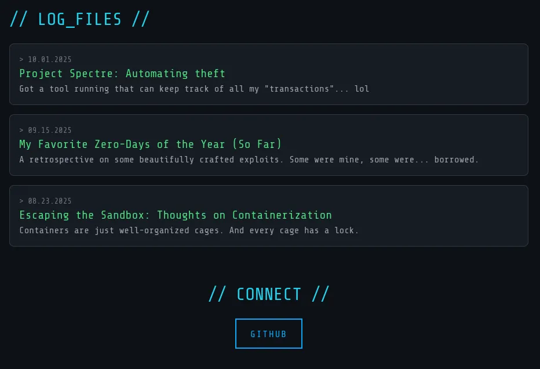The height and width of the screenshot is (369, 540).
Task: Select the LOG_FILES section heading
Action: tap(80, 19)
